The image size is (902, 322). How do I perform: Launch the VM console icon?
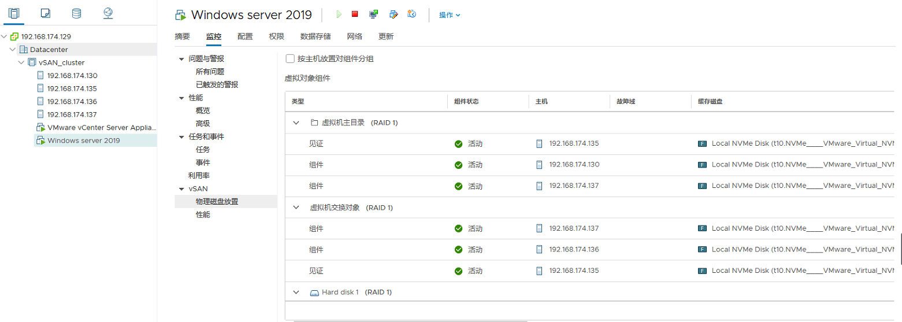pos(374,14)
